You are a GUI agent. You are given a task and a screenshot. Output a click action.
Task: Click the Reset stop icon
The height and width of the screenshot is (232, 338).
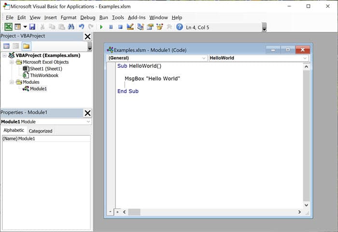(120, 27)
